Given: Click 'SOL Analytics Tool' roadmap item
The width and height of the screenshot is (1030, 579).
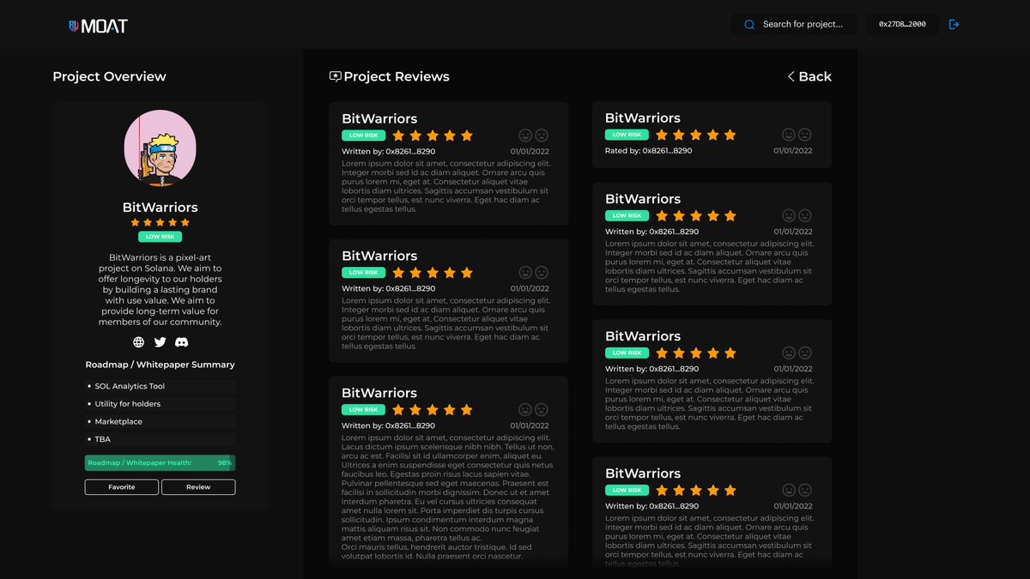Looking at the screenshot, I should click(x=160, y=387).
